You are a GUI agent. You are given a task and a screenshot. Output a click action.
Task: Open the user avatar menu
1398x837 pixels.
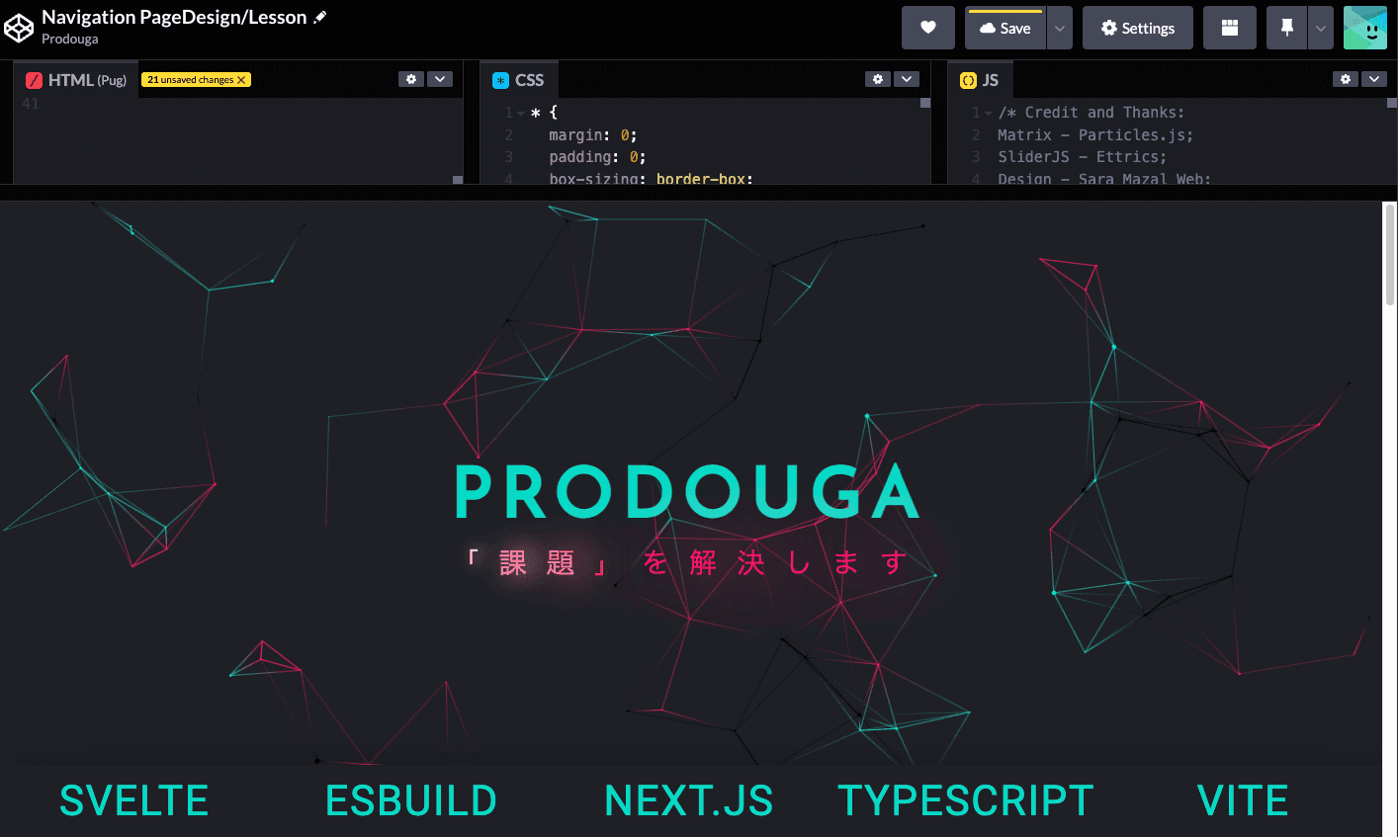1365,28
